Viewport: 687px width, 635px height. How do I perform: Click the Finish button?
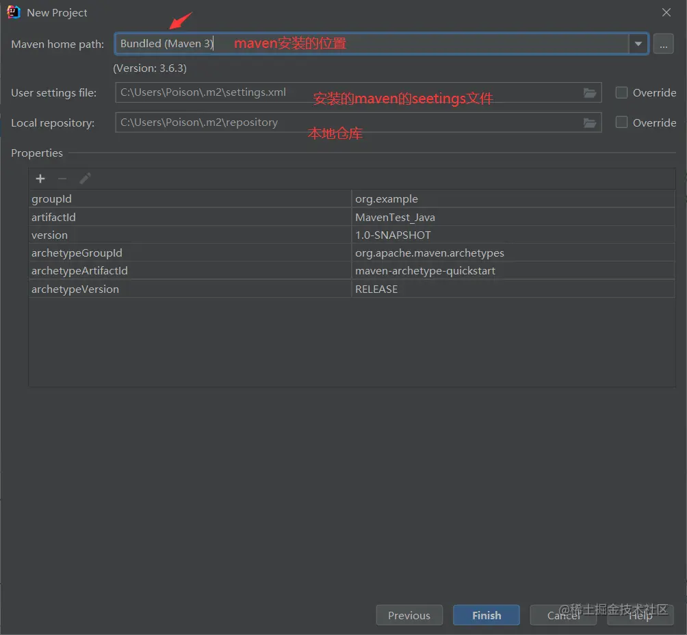[487, 615]
